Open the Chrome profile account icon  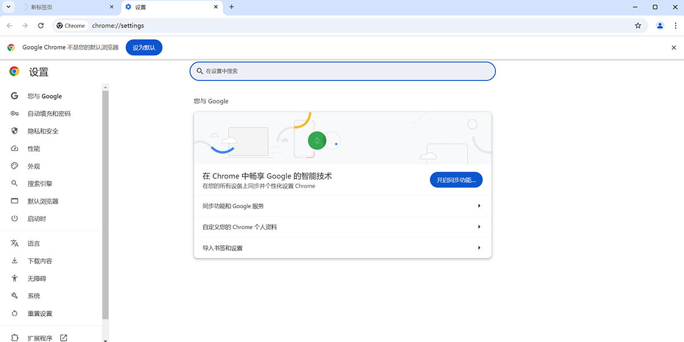click(659, 26)
